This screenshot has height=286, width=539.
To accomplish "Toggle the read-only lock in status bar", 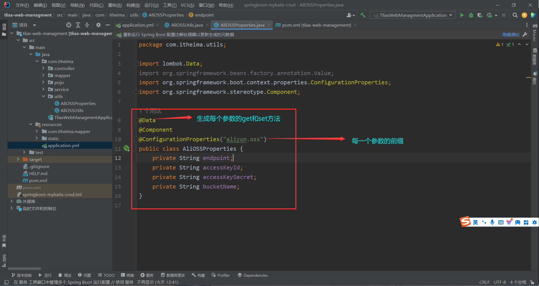I will click(532, 282).
